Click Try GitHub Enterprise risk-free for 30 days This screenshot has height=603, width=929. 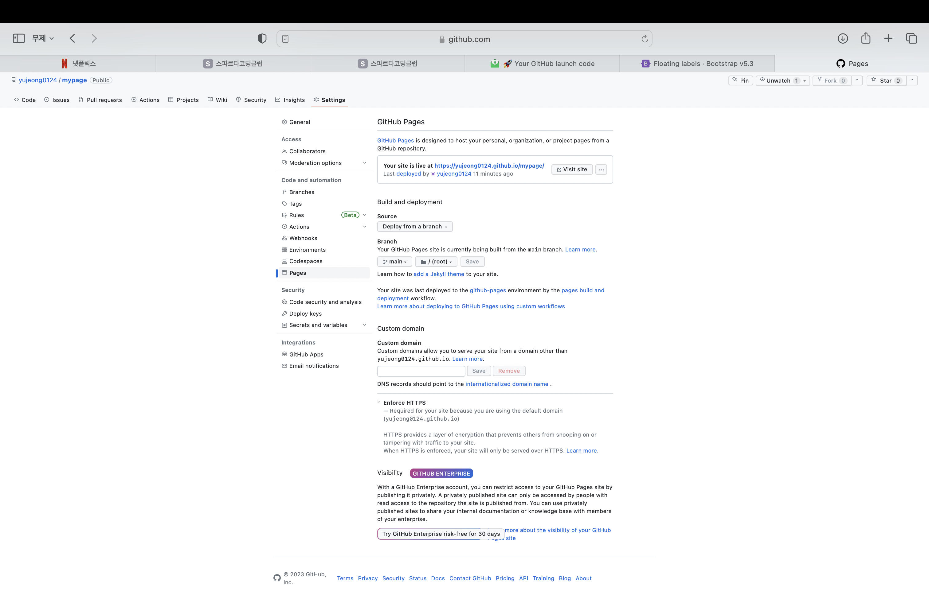[x=441, y=534]
